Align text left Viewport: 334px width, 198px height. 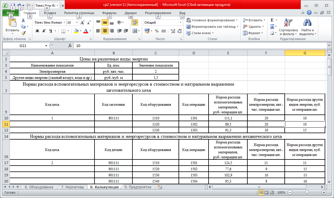(x=98, y=31)
